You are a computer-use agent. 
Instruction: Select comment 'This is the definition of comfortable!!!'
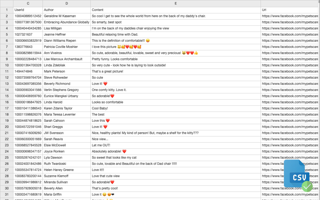(x=176, y=41)
